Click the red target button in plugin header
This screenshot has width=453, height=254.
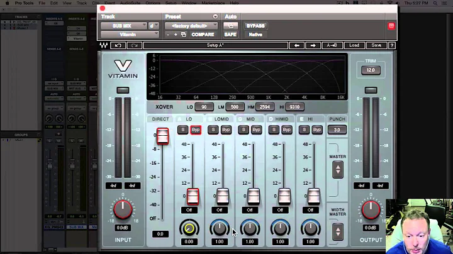click(391, 26)
